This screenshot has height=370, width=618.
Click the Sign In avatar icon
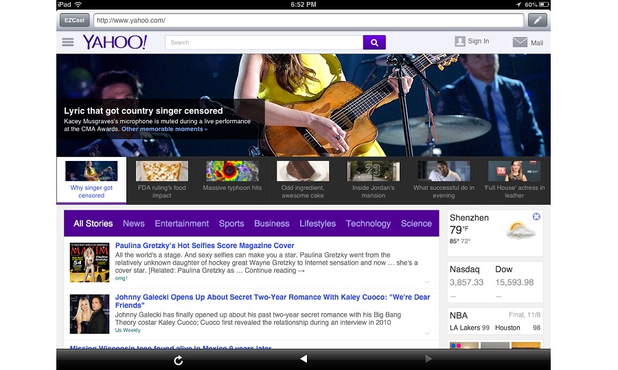[x=459, y=41]
